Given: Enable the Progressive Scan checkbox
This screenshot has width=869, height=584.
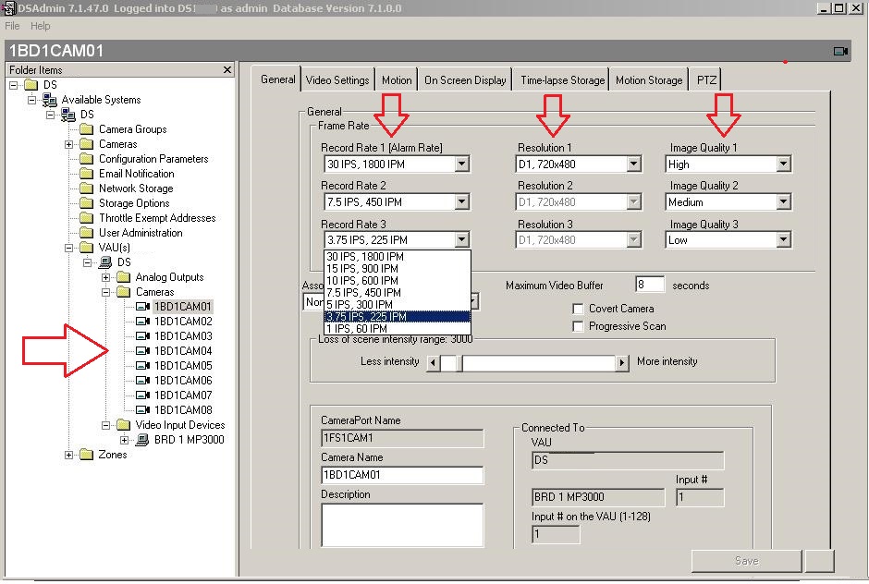Looking at the screenshot, I should [579, 325].
